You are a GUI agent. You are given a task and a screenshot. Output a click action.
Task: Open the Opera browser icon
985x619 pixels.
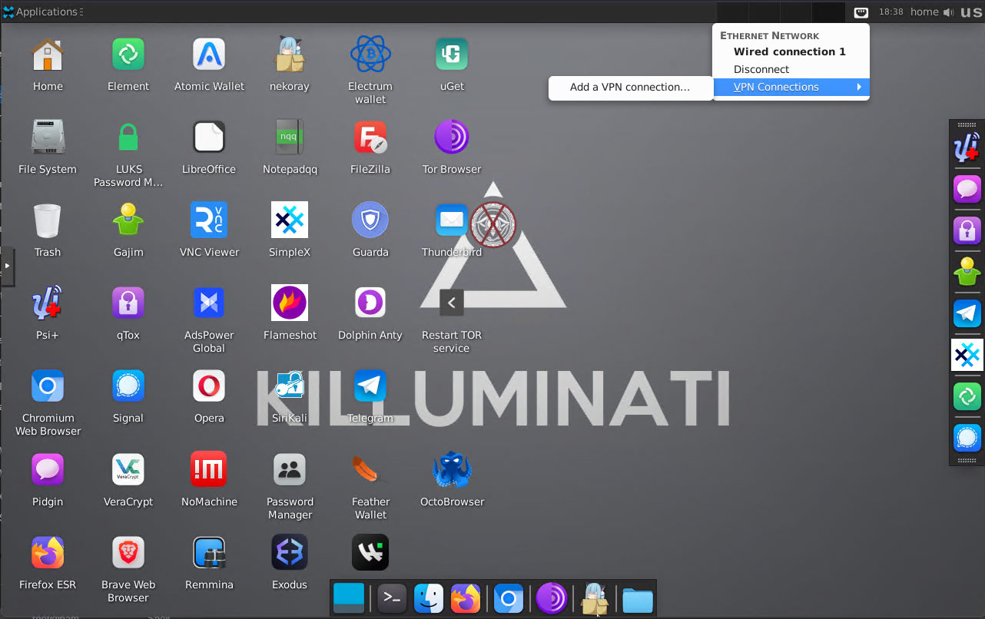tap(209, 386)
